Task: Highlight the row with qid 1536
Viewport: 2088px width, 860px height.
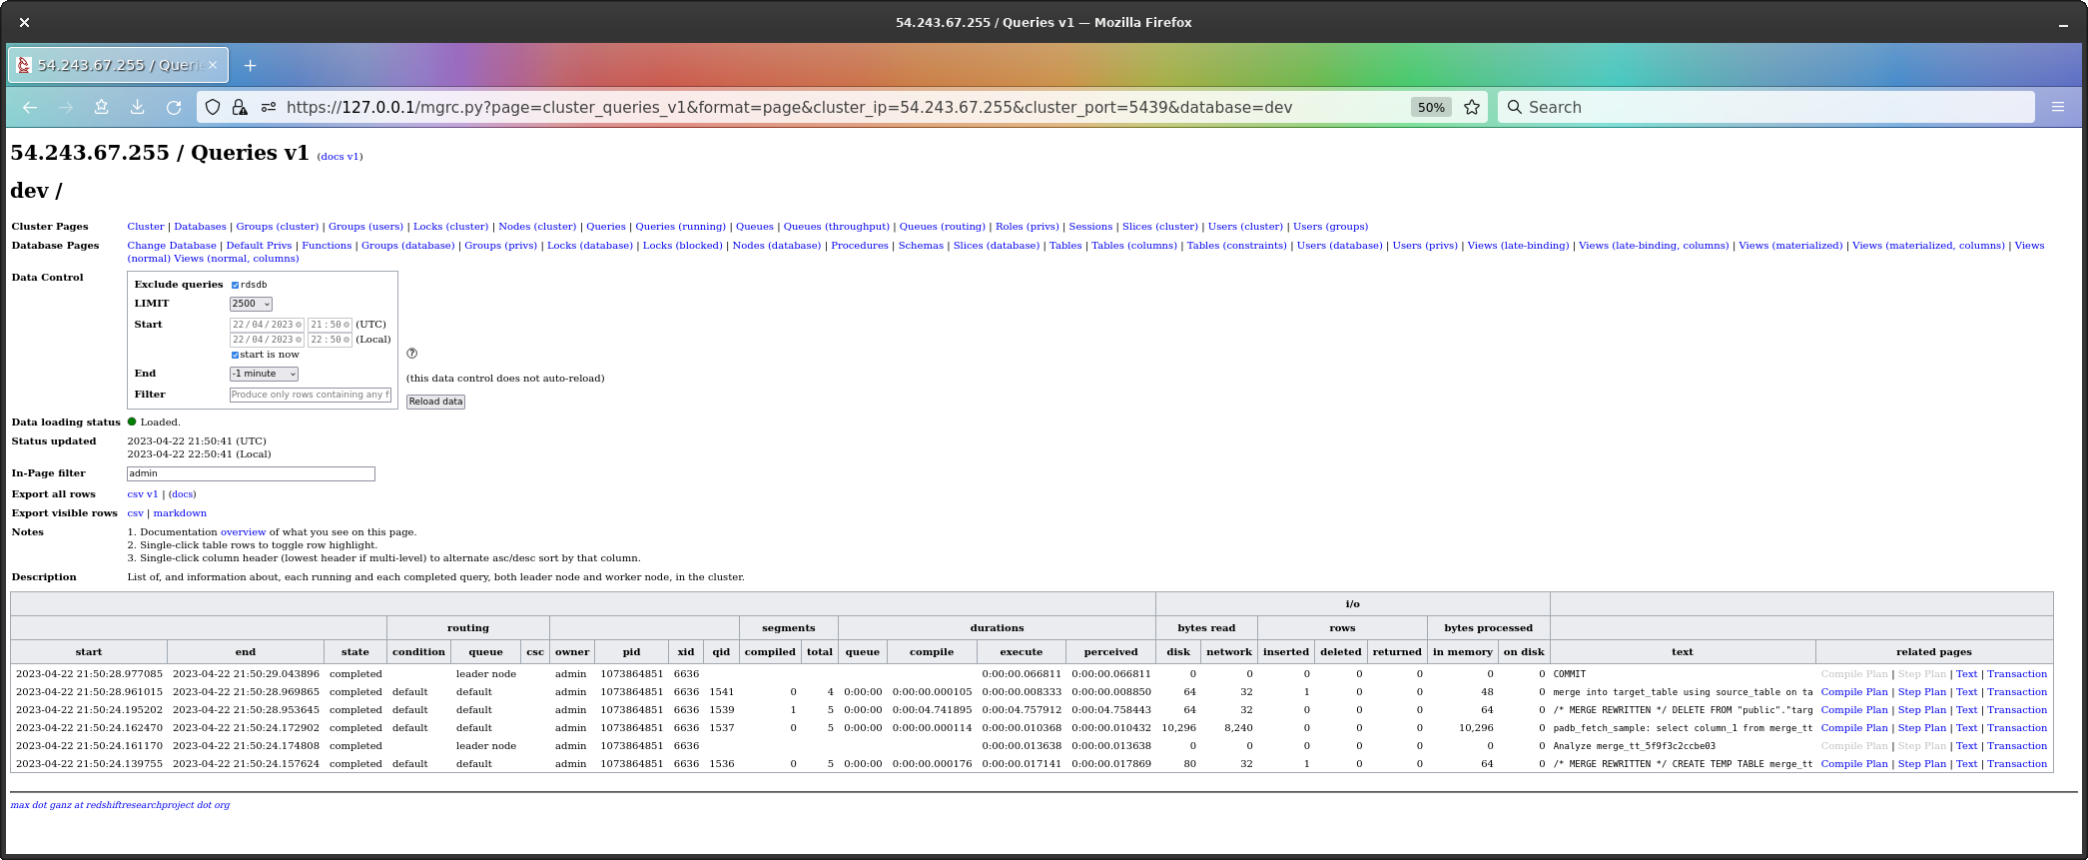Action: coord(1032,764)
